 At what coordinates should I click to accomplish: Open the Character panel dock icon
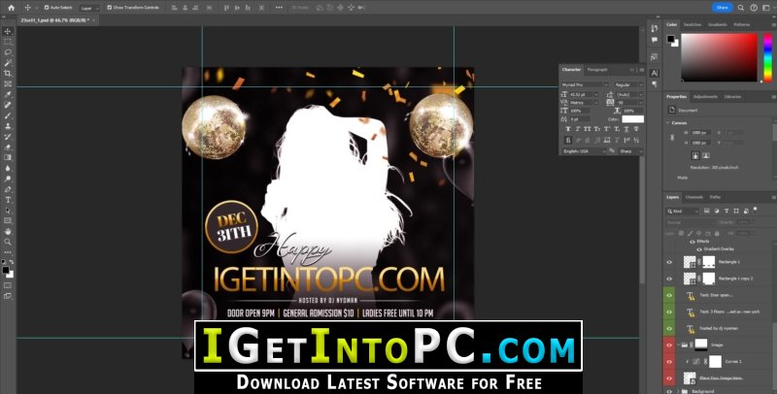pyautogui.click(x=654, y=73)
